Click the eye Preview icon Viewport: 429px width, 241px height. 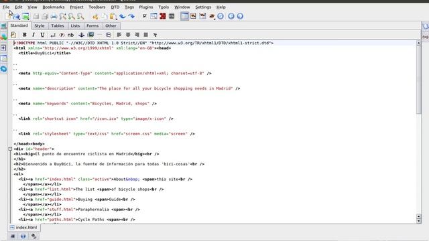click(x=212, y=16)
